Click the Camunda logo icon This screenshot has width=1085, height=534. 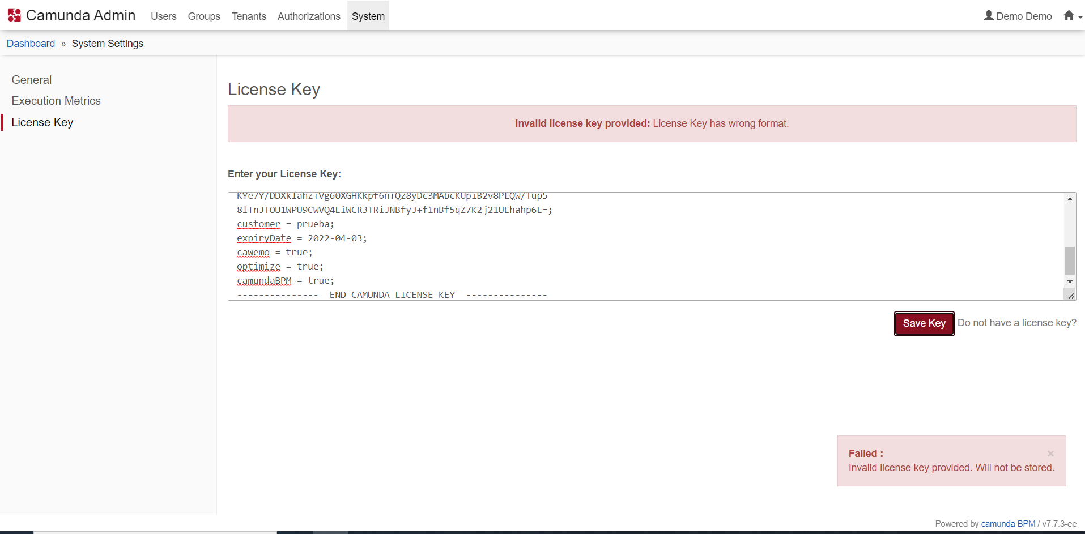click(14, 15)
